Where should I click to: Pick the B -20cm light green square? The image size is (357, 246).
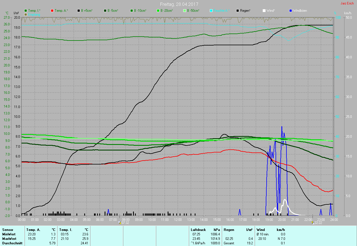[158, 11]
